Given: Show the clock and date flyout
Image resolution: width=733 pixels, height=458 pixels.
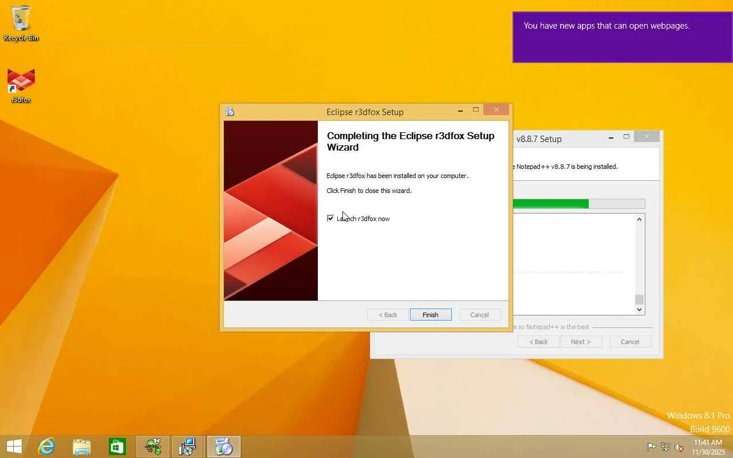Looking at the screenshot, I should [x=708, y=447].
